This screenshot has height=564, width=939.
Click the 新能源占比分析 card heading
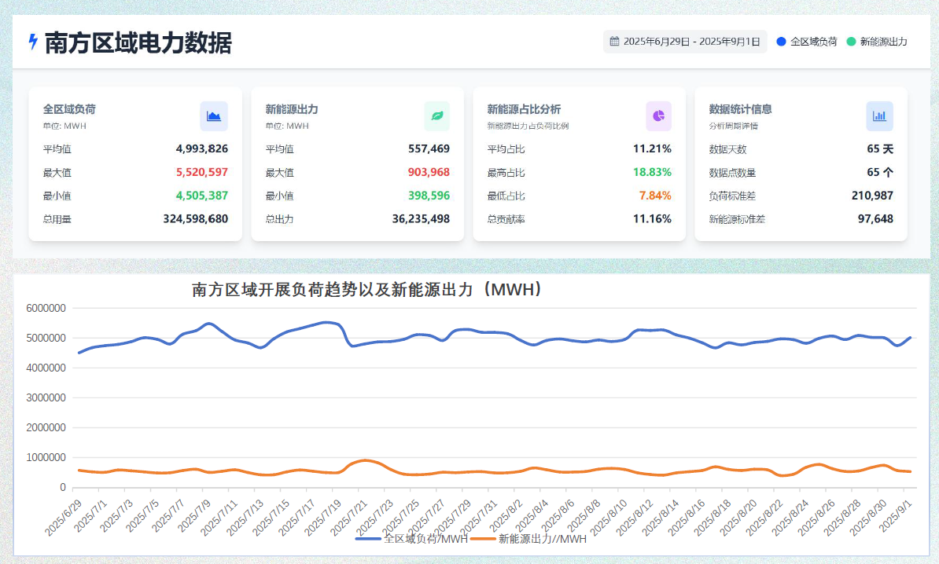tap(524, 109)
